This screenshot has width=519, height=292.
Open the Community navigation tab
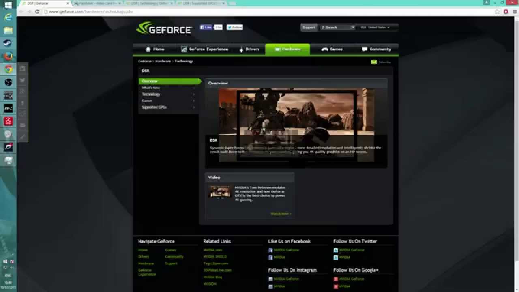[x=376, y=49]
